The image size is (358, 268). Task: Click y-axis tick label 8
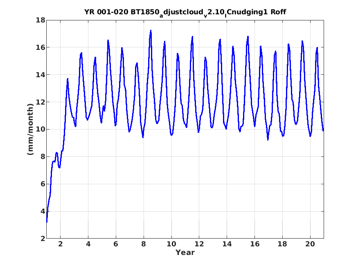[43, 157]
